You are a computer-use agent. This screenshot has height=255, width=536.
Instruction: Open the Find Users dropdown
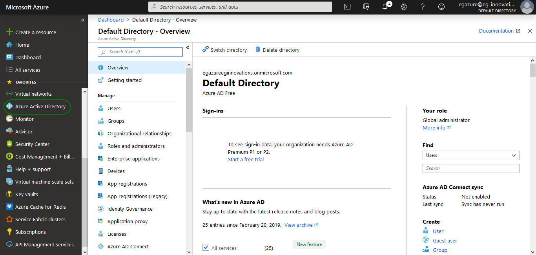point(471,155)
